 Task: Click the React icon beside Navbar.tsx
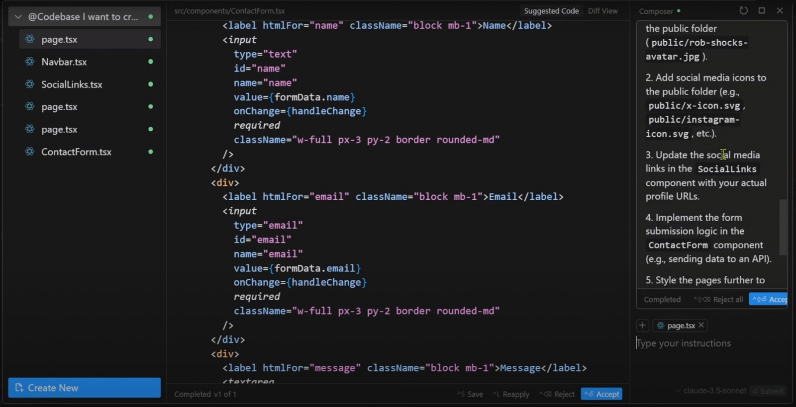click(x=30, y=62)
